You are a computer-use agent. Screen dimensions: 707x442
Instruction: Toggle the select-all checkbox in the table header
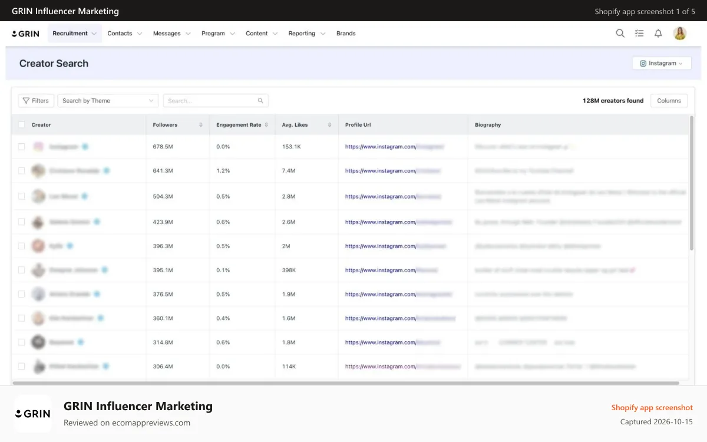point(22,125)
